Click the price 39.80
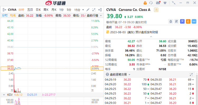The width and height of the screenshot is (198, 105). point(114,16)
